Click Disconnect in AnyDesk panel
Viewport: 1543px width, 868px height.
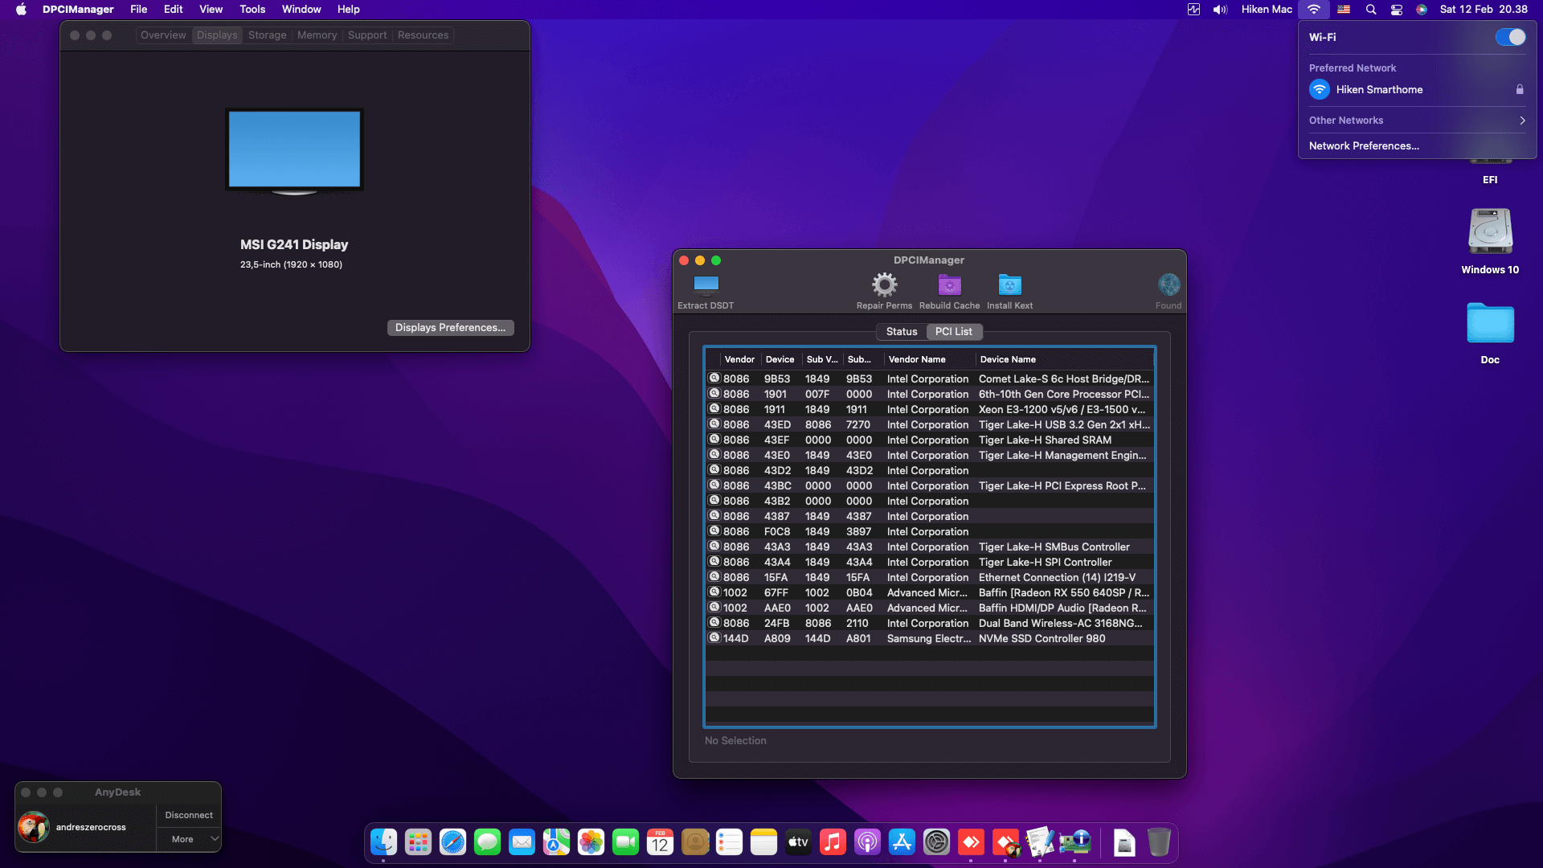click(189, 815)
